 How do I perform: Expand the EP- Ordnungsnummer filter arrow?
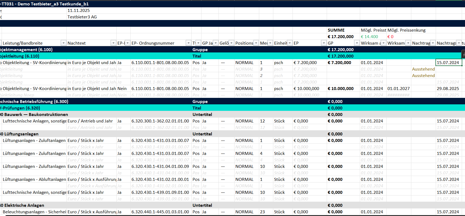[188, 43]
